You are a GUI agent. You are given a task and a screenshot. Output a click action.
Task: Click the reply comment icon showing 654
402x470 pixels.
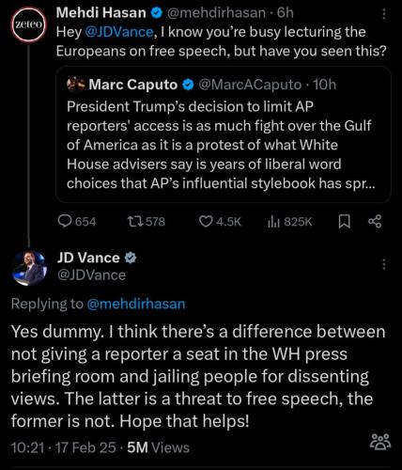coord(66,222)
